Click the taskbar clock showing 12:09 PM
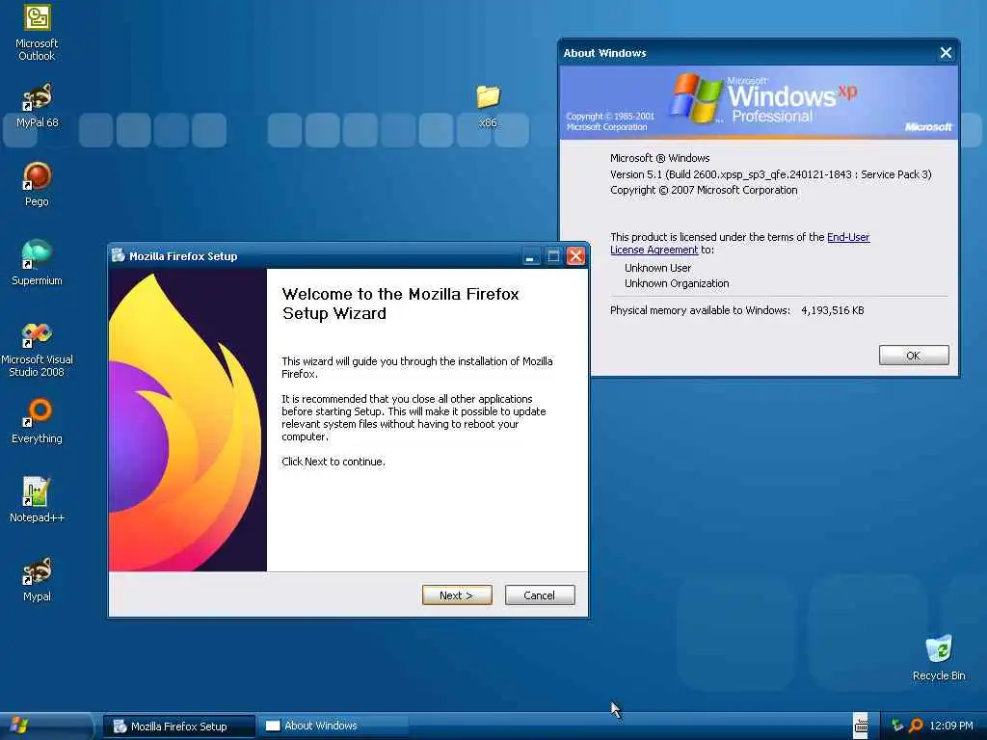The image size is (987, 740). click(x=951, y=726)
